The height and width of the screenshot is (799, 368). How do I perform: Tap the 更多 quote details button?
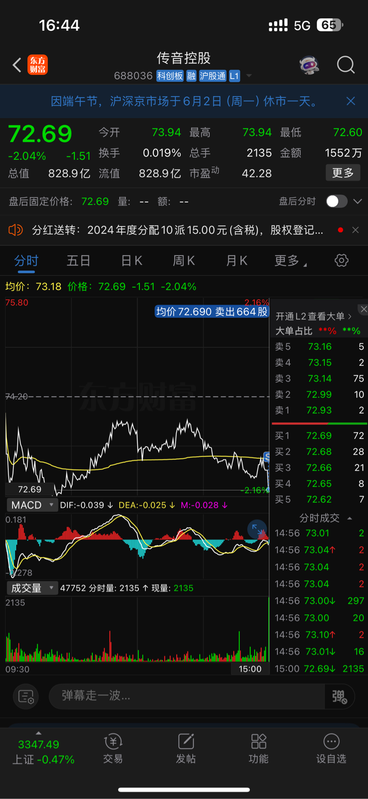[x=343, y=173]
